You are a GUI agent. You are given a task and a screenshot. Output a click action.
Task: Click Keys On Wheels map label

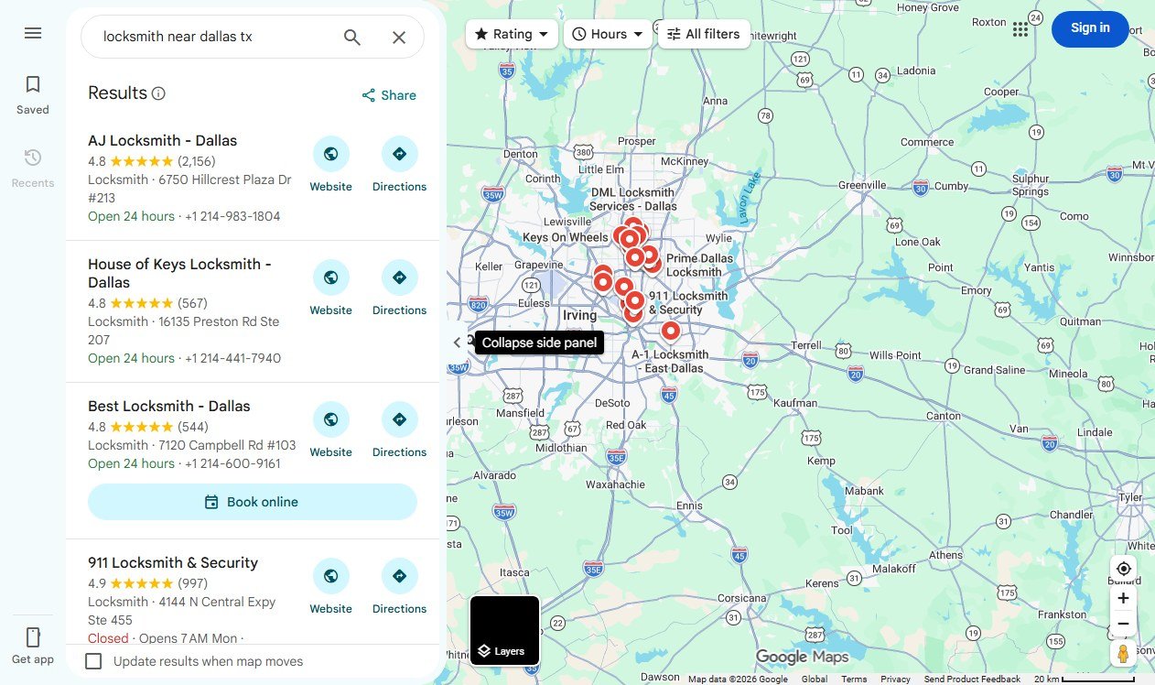click(565, 237)
